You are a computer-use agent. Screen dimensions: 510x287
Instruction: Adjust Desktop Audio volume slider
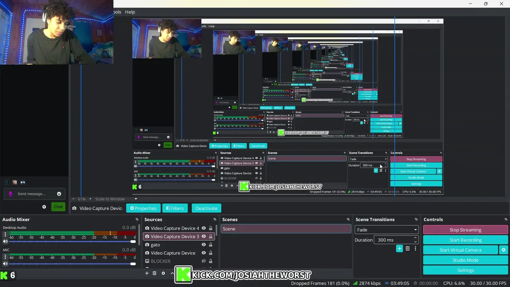(x=133, y=241)
